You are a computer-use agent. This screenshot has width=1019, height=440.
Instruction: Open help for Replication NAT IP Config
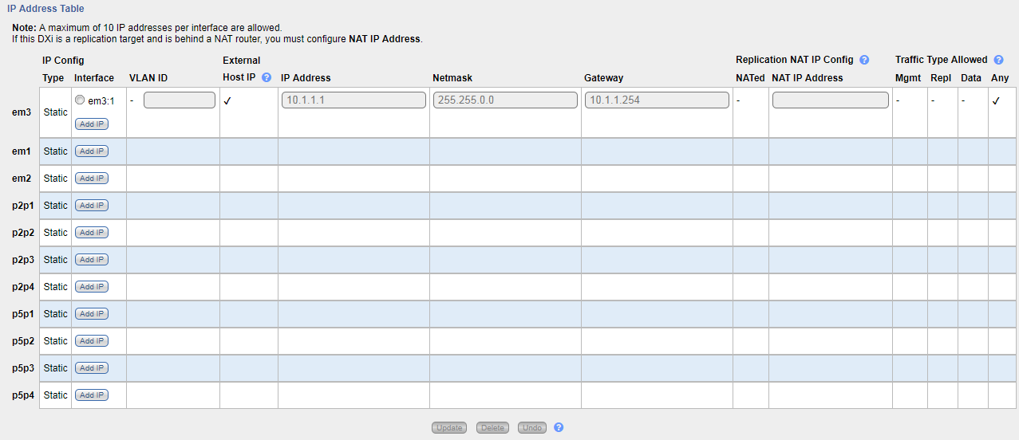click(x=864, y=60)
